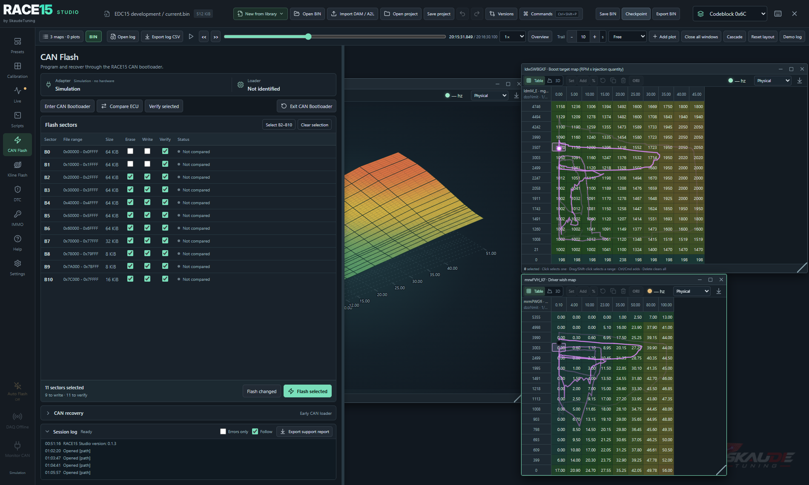This screenshot has height=485, width=809.
Task: Open the DTC sidebar panel
Action: (17, 194)
